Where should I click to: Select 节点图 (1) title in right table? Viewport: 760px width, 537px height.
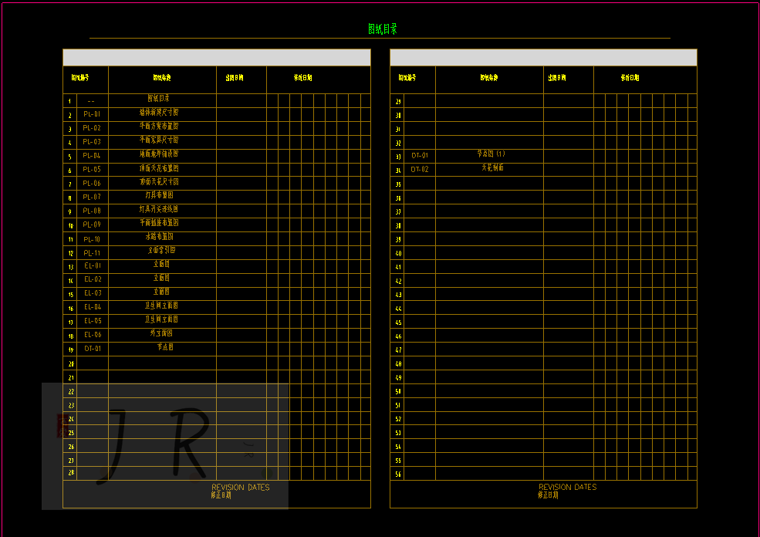click(491, 154)
